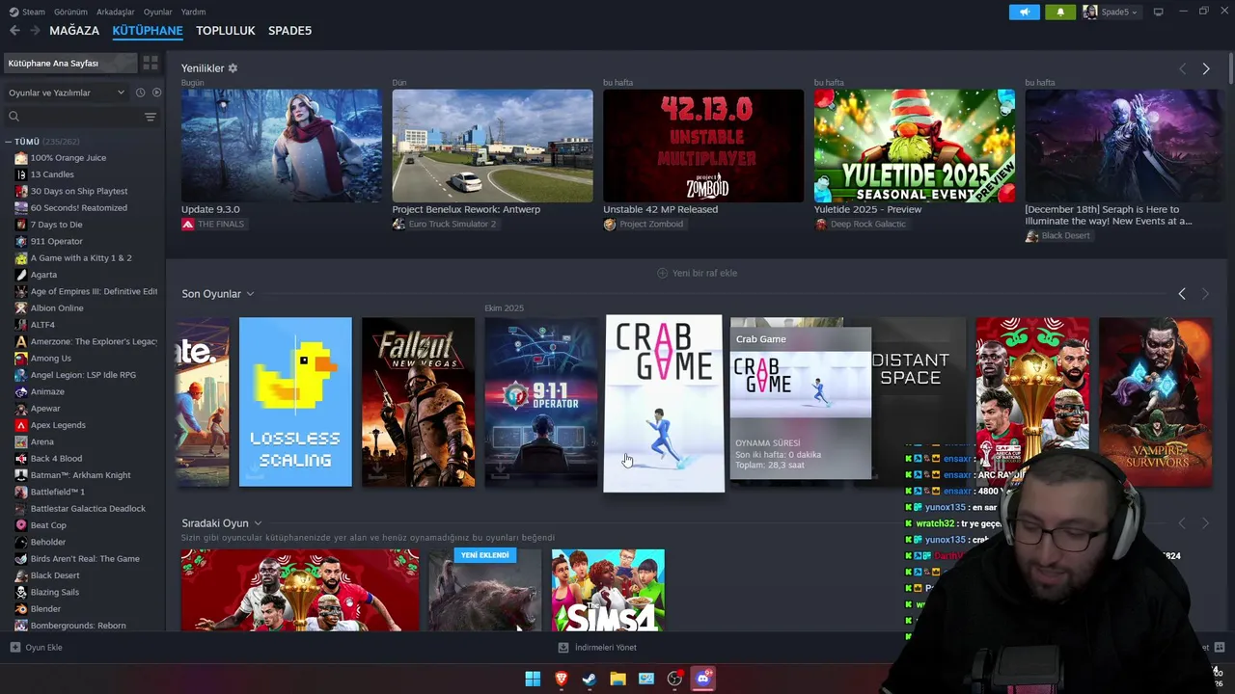Switch to the KÜTÜPHANE tab

(x=148, y=31)
